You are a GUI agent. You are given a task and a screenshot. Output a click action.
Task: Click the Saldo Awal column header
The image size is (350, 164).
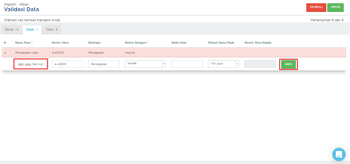(179, 43)
